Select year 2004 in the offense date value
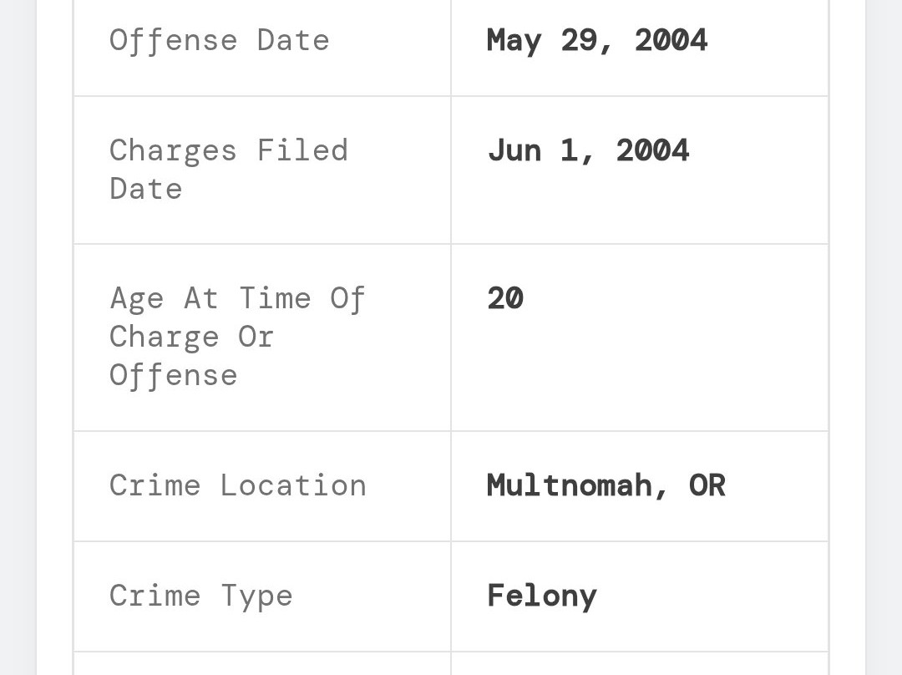 671,40
